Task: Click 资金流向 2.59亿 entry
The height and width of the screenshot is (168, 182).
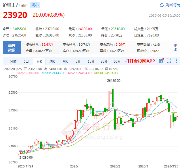Action: coord(113,44)
